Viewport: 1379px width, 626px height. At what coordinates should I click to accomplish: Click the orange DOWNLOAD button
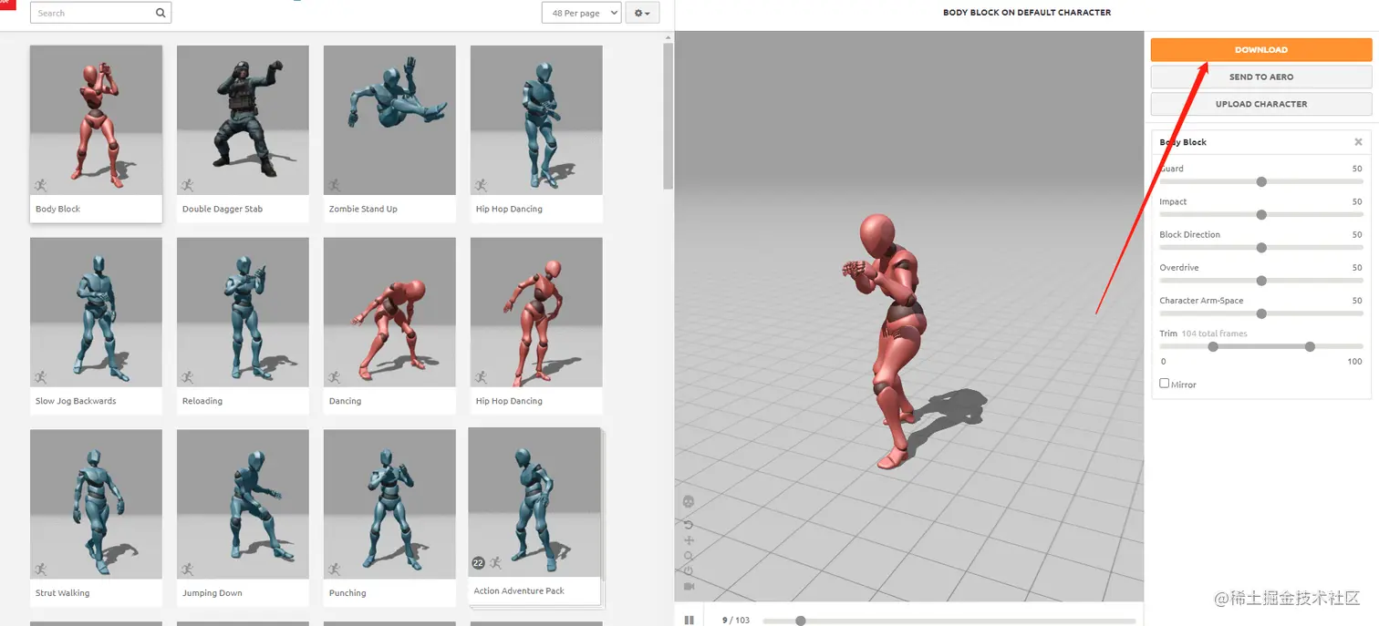1260,50
